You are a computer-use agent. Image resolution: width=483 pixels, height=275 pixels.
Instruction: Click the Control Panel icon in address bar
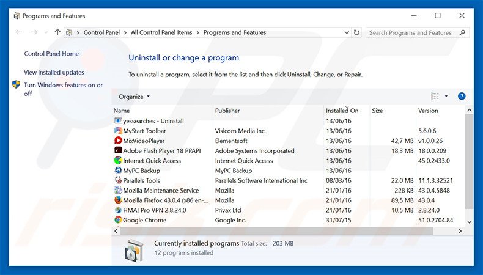tap(69, 32)
